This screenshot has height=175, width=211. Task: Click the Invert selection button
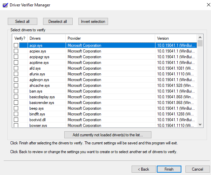pyautogui.click(x=93, y=22)
